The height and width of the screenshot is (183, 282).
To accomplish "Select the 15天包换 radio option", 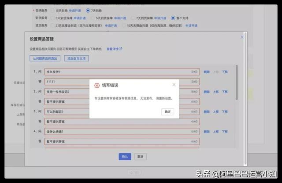I will click(x=53, y=10).
